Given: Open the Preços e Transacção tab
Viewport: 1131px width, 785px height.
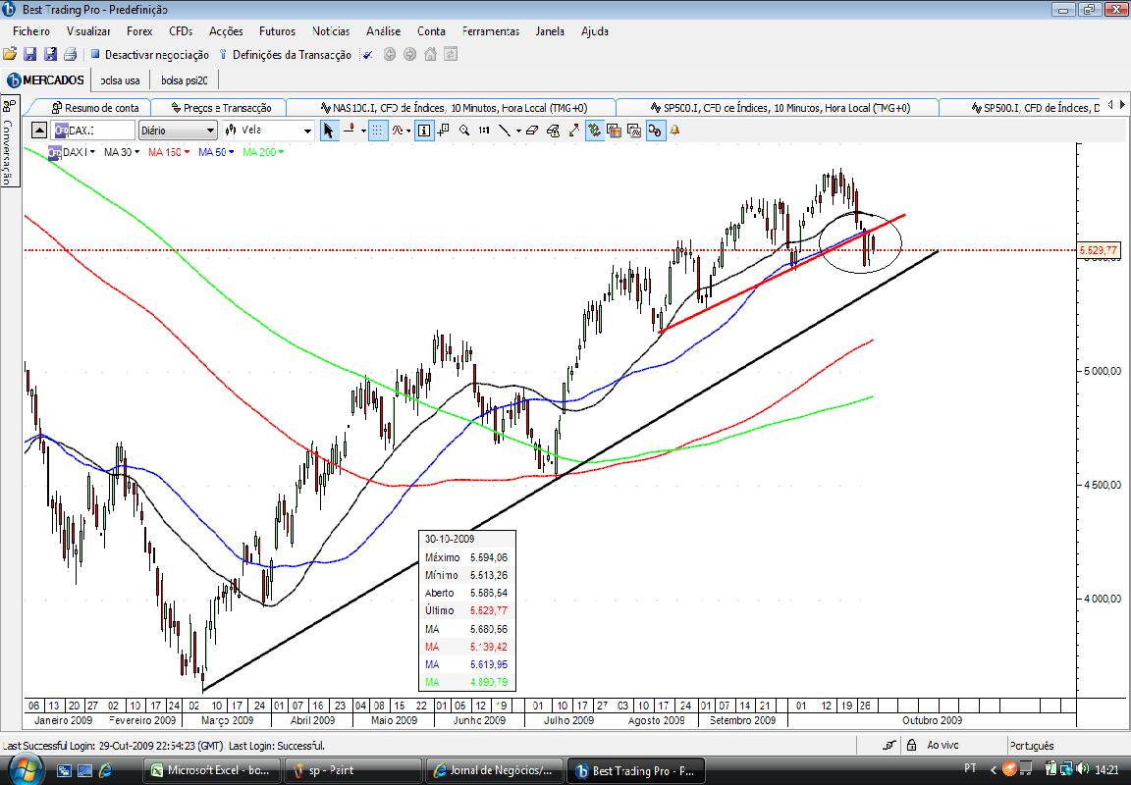Looking at the screenshot, I should pyautogui.click(x=221, y=107).
